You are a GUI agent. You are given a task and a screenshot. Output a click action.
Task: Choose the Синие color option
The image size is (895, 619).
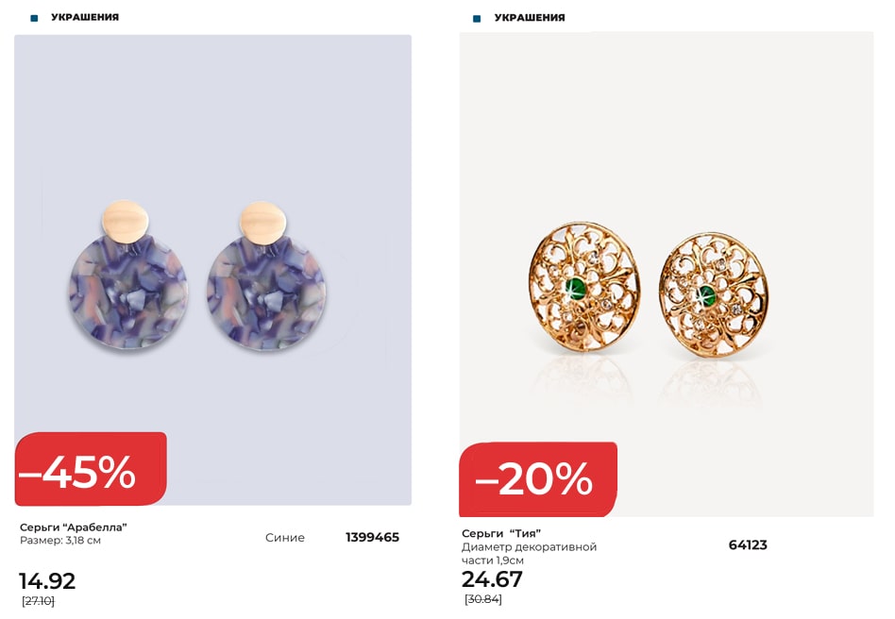285,538
